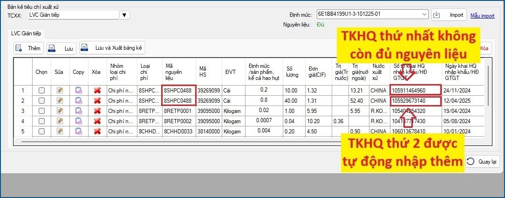Screen dimensions: 505x198
Task: Click the Thêm button
Action: point(28,48)
